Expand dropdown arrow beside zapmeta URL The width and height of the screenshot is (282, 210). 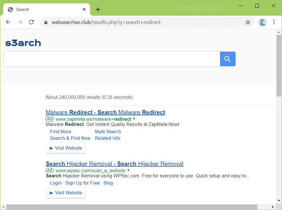(134, 118)
